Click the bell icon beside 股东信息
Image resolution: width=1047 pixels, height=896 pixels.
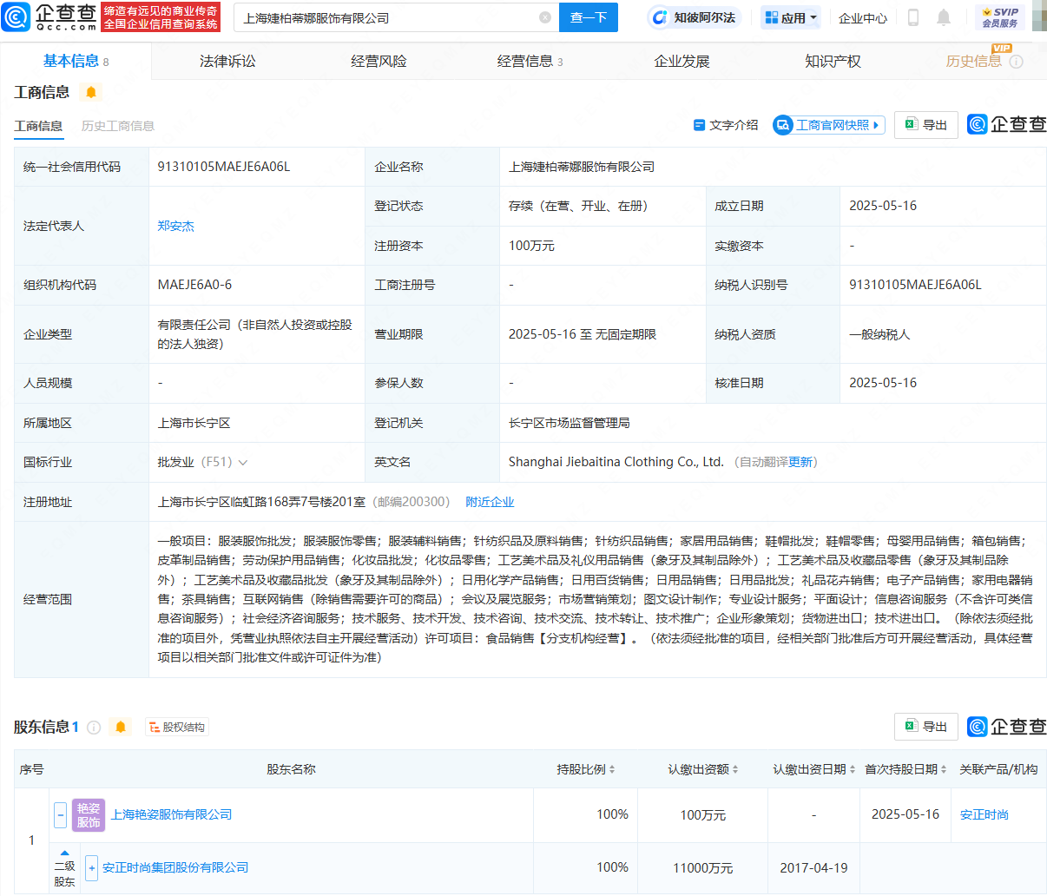coord(121,727)
